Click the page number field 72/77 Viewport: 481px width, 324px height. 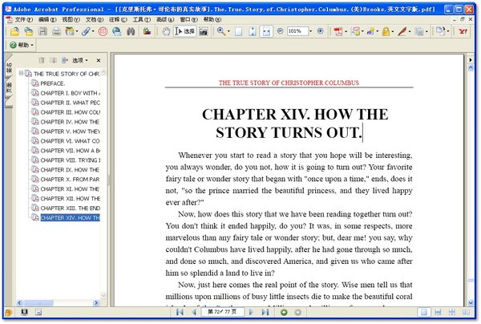(x=222, y=312)
